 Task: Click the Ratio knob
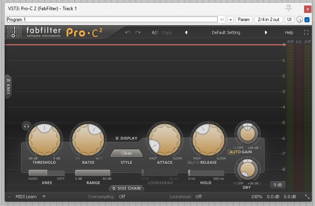tap(88, 140)
